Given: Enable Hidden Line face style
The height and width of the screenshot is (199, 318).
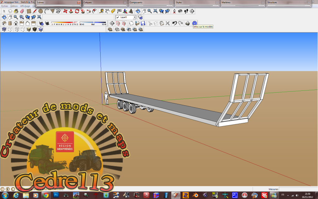Looking at the screenshot, I should click(23, 30).
